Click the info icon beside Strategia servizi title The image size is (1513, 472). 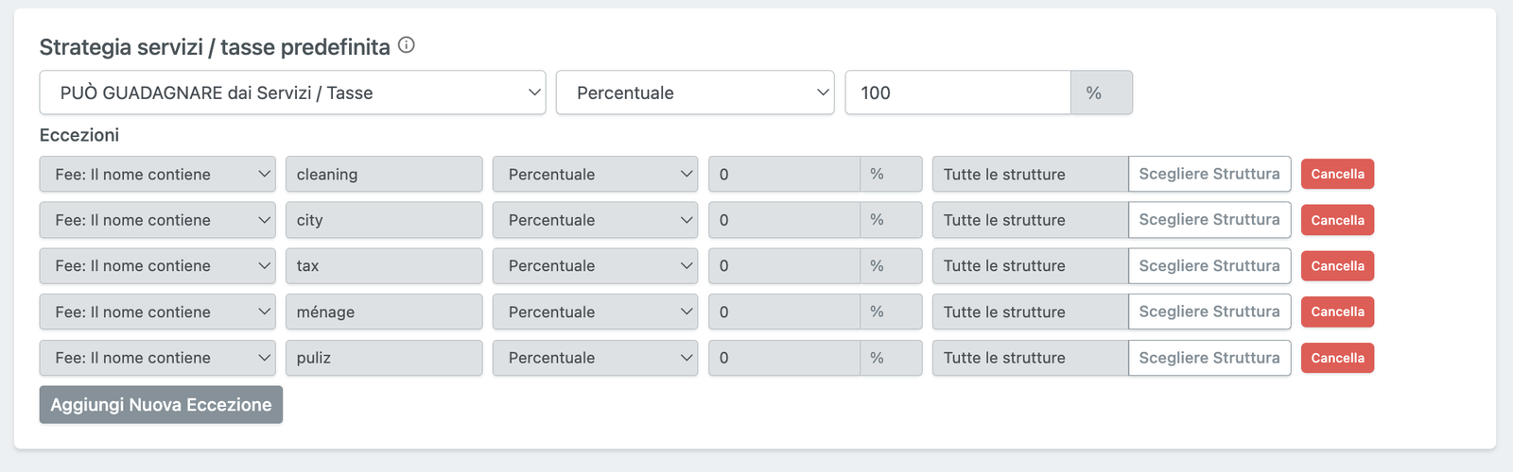[407, 45]
